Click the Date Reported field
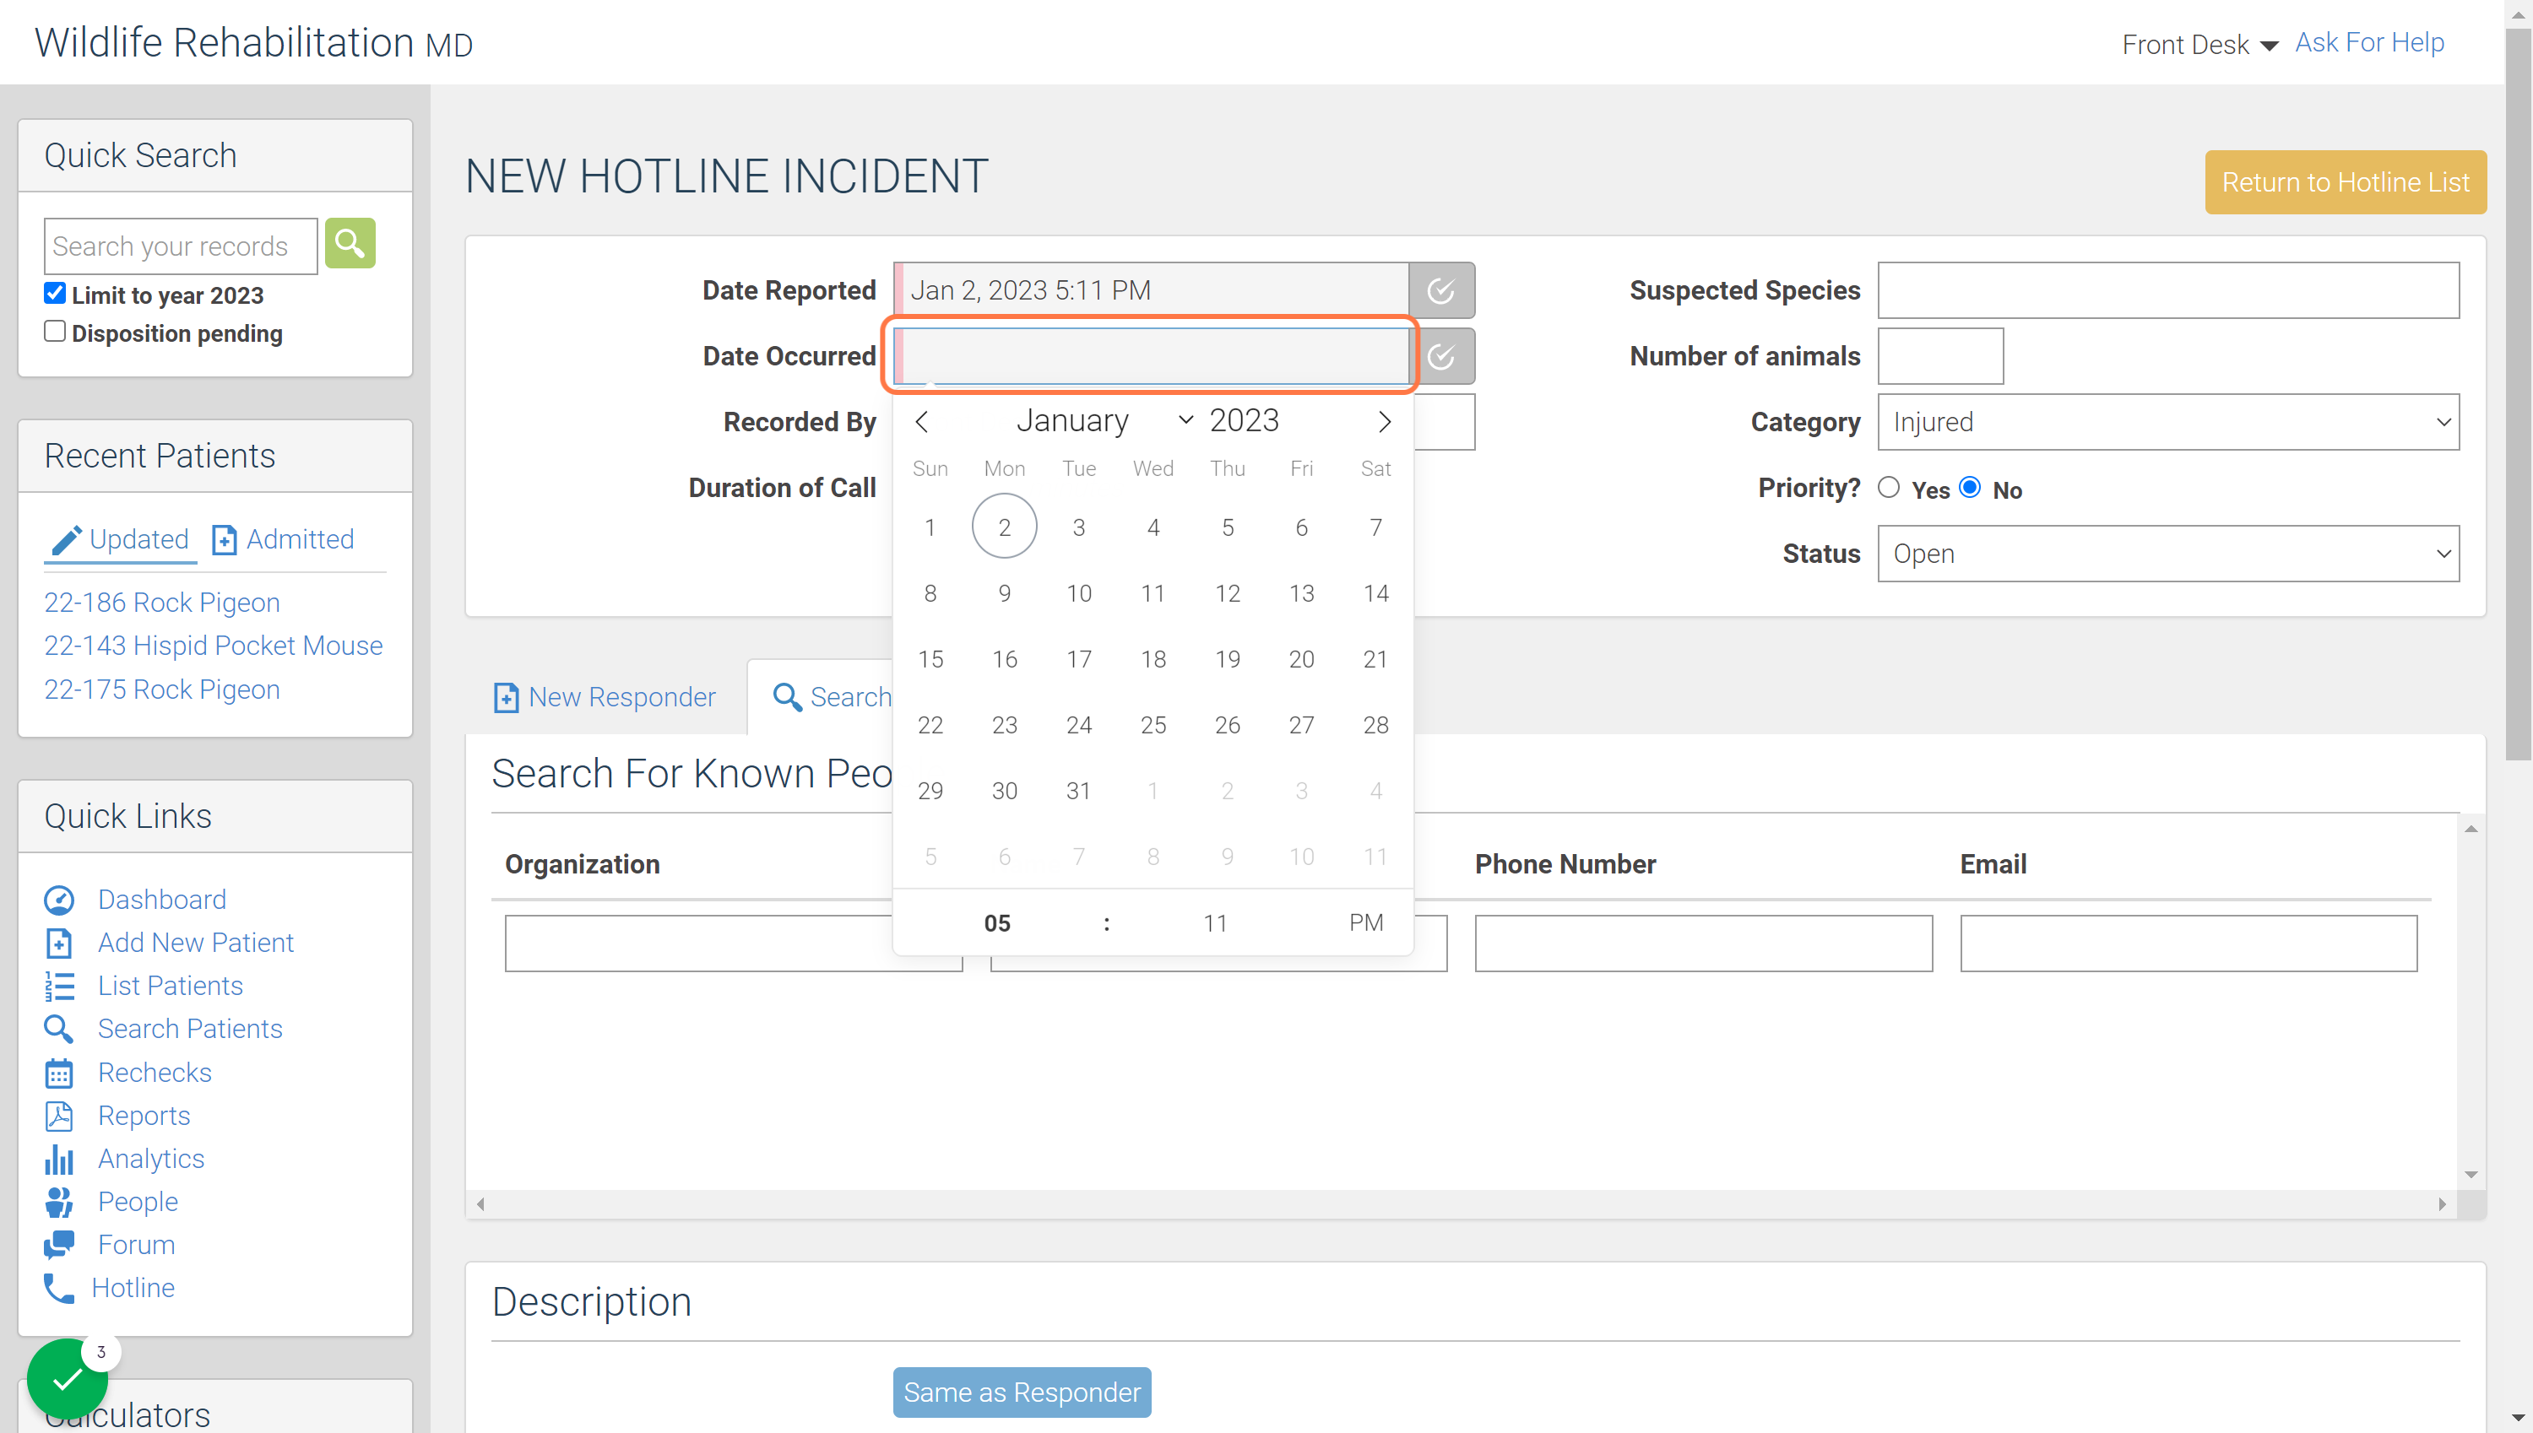Image resolution: width=2533 pixels, height=1433 pixels. (1152, 290)
